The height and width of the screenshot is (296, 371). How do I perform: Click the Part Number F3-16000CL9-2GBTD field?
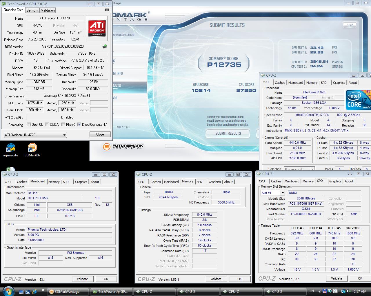pyautogui.click(x=306, y=214)
